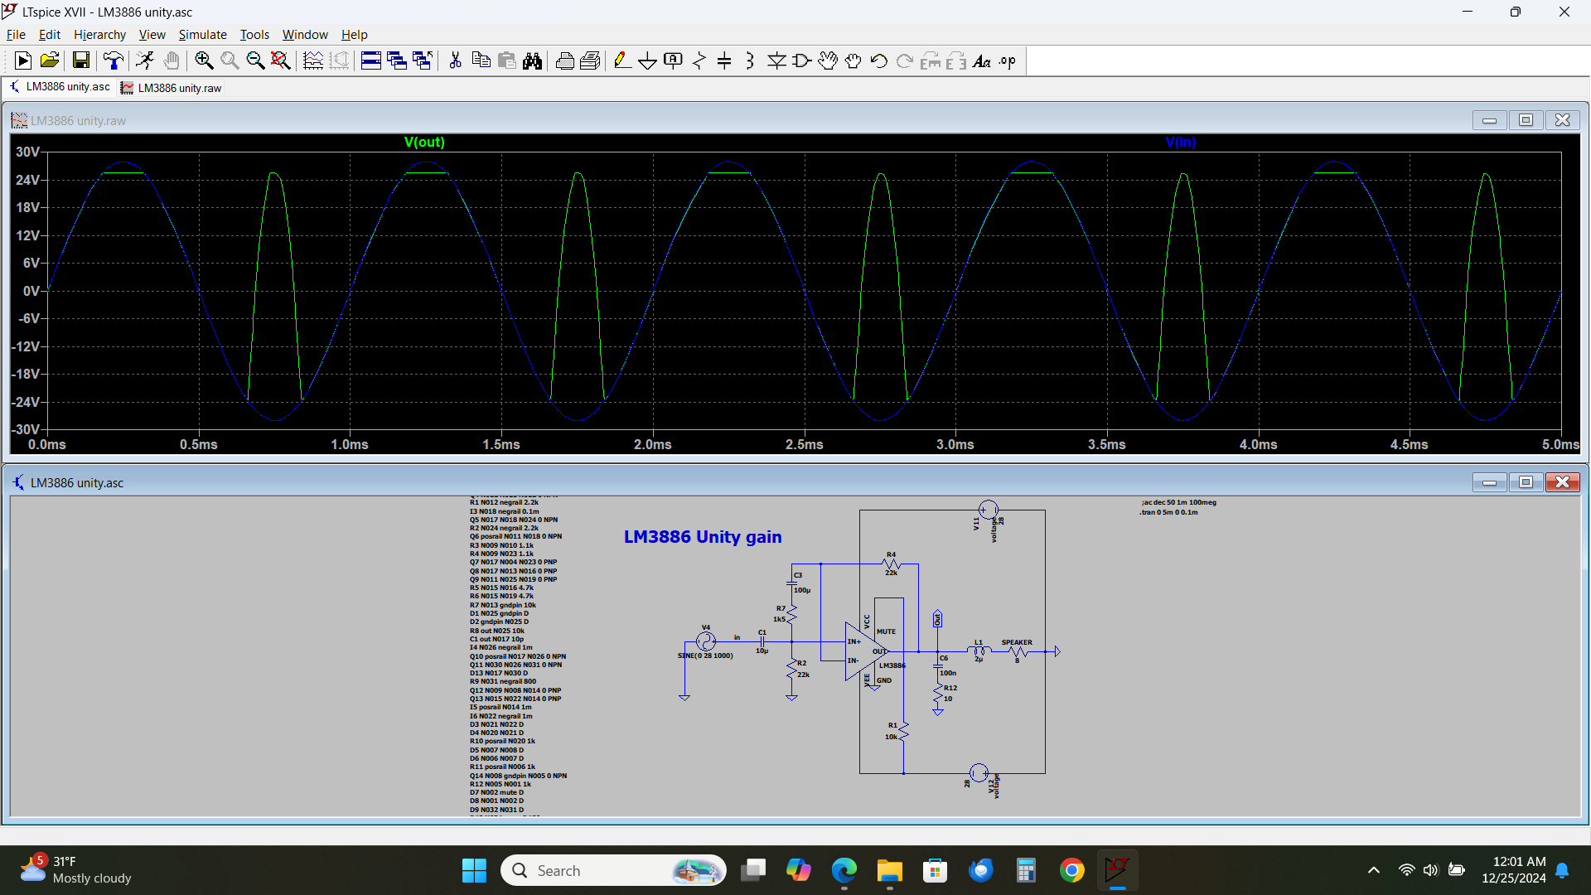Screen dimensions: 1591x895
Task: Select the Drag closed-hand tool
Action: (x=853, y=60)
